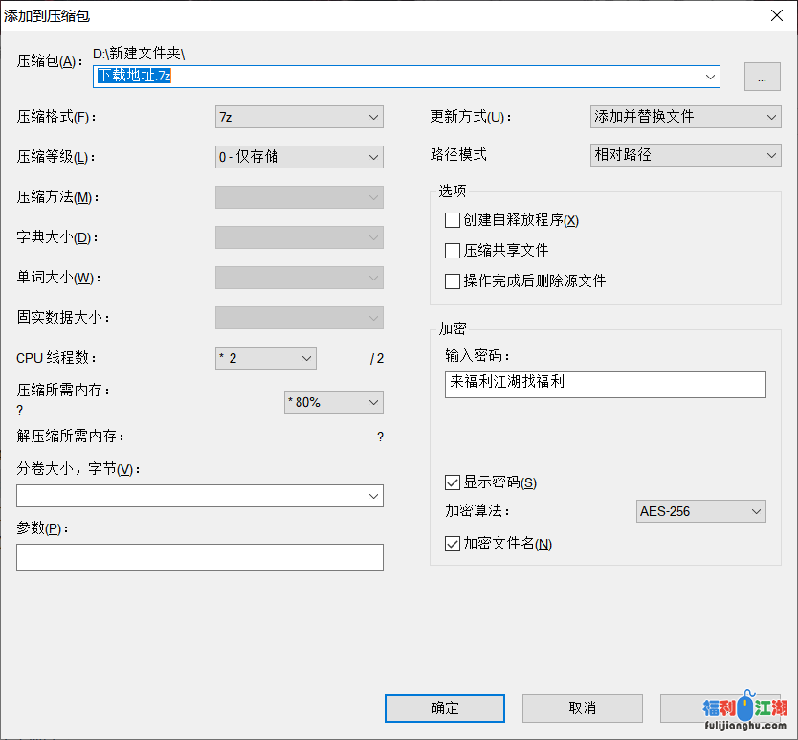This screenshot has height=740, width=798.
Task: Open the memory usage 80% dropdown
Action: click(x=334, y=402)
